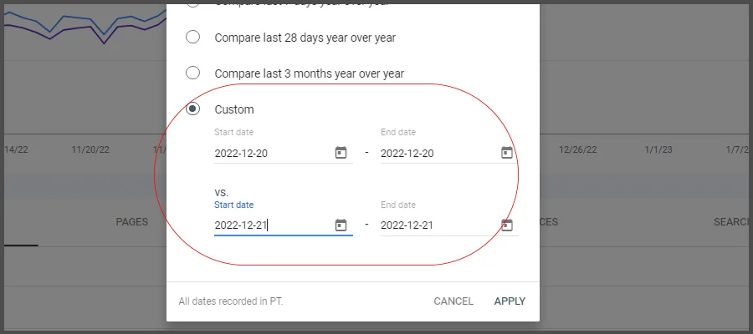The height and width of the screenshot is (334, 753).
Task: Select Compare last 28 days radio button
Action: click(x=193, y=37)
